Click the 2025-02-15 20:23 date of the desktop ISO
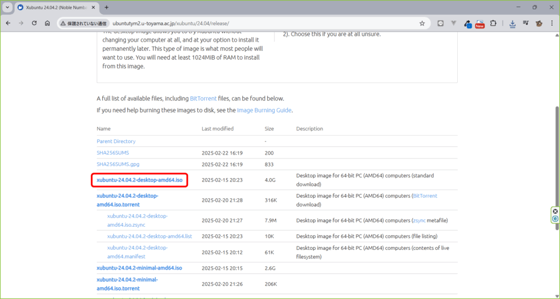Screen dimensions: 560x299 [x=222, y=180]
